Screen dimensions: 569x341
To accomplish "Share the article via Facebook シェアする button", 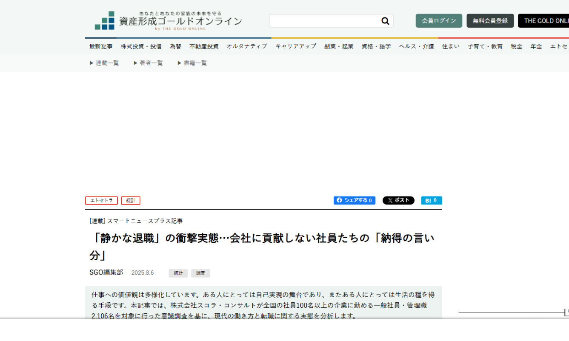I will 354,200.
